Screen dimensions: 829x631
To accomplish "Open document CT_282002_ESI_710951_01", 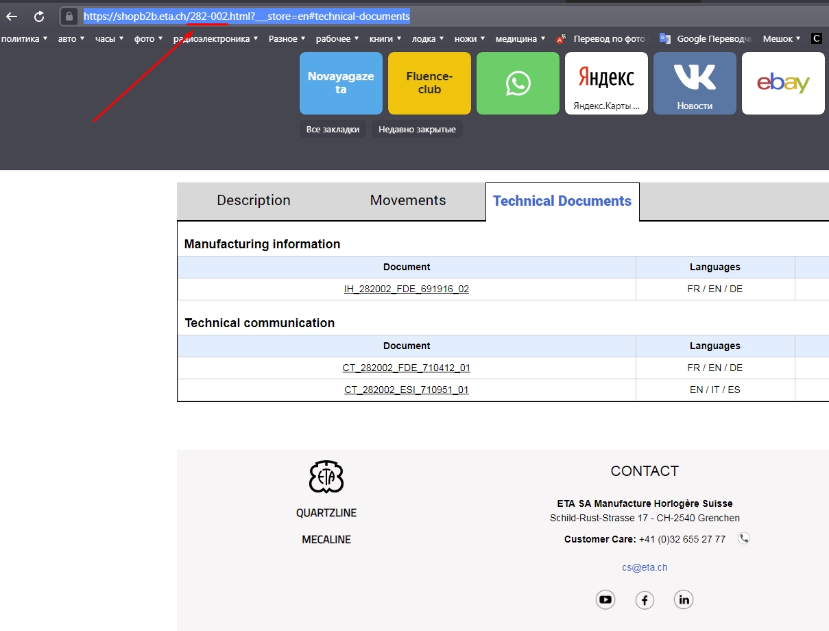I will point(407,390).
